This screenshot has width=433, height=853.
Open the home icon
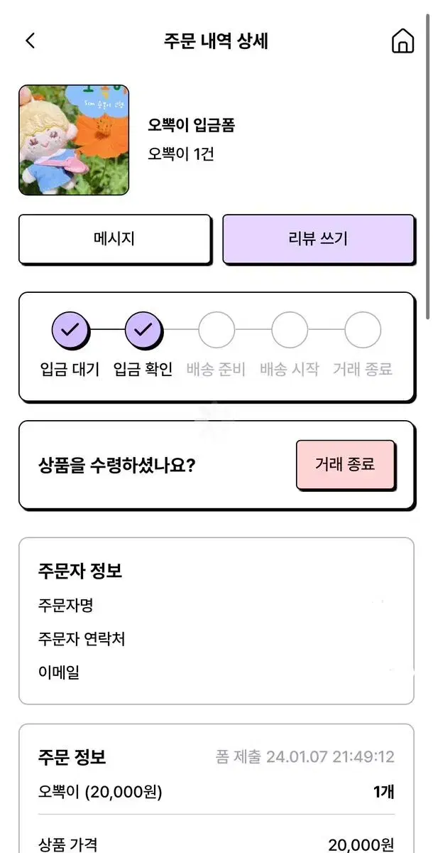pos(402,41)
